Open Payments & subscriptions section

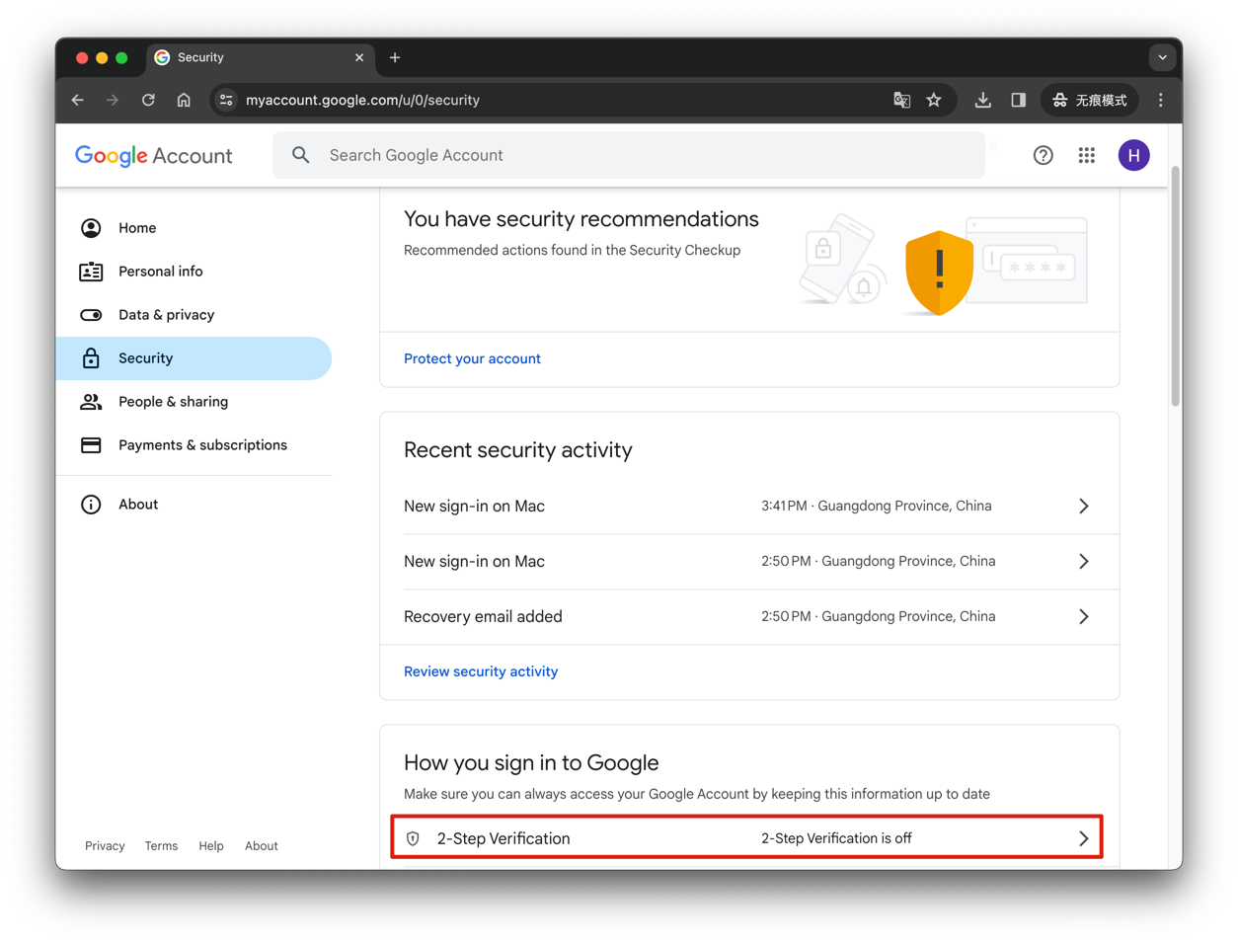(x=193, y=445)
